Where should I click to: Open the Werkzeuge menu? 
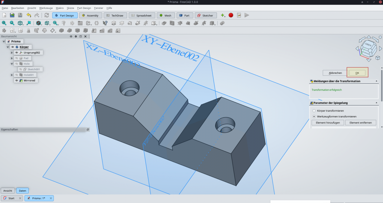pyautogui.click(x=46, y=8)
